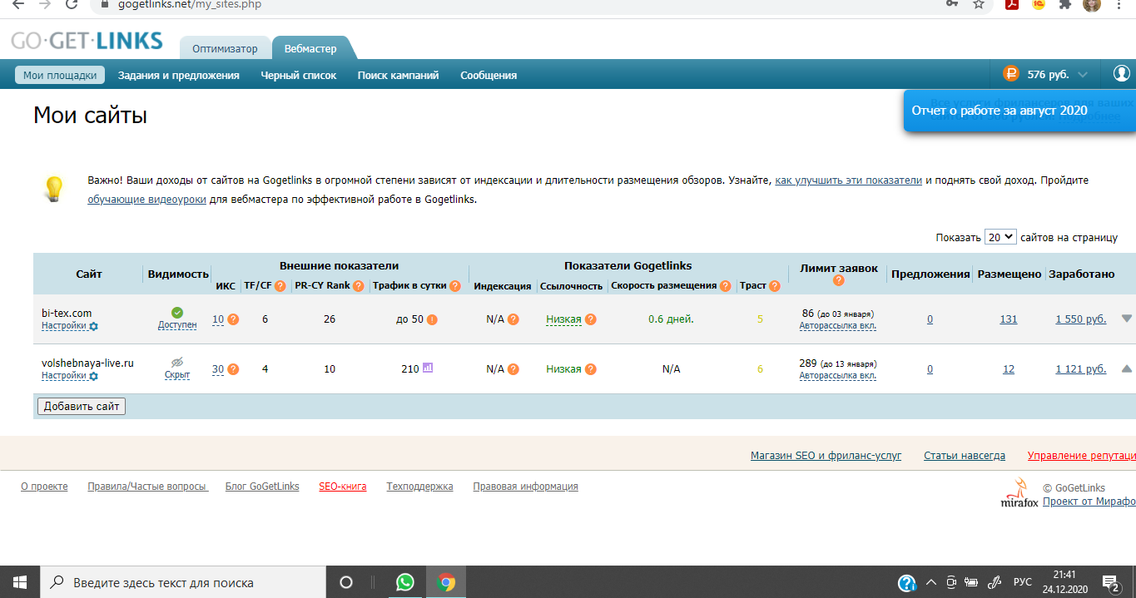This screenshot has width=1136, height=598.
Task: Switch to the Вебмастер tab
Action: click(x=310, y=48)
